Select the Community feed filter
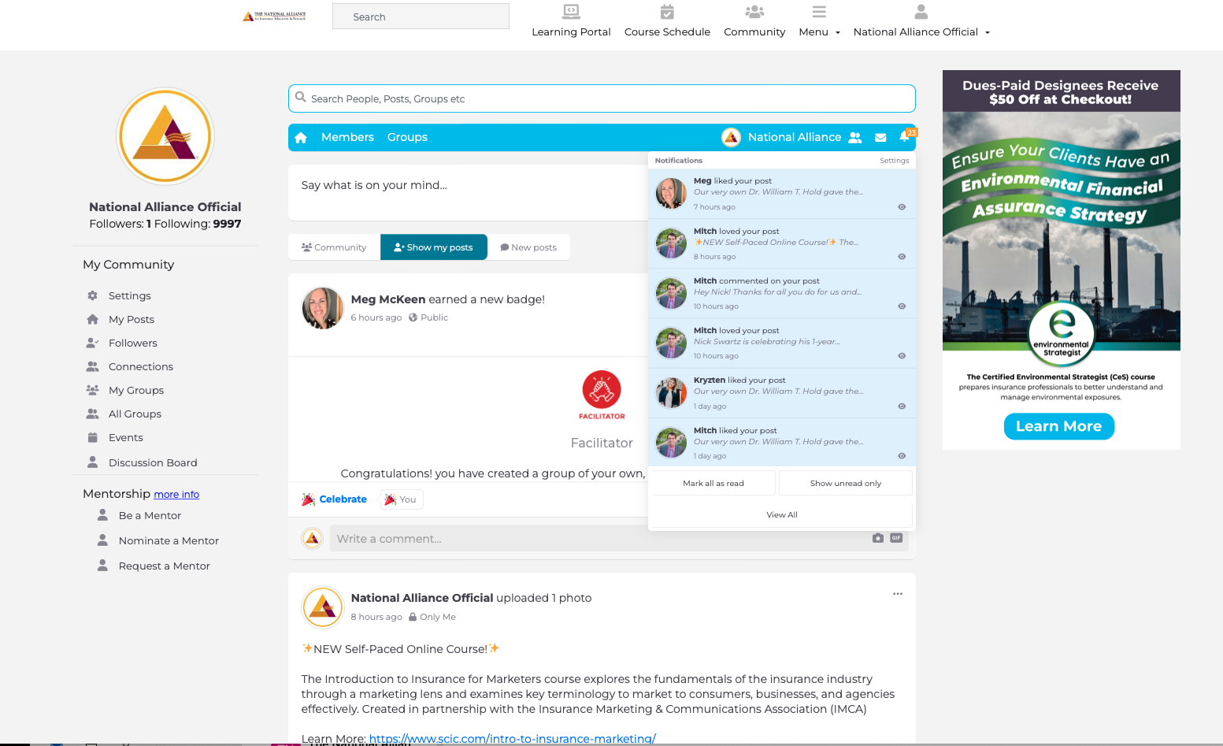Image resolution: width=1223 pixels, height=746 pixels. tap(334, 247)
